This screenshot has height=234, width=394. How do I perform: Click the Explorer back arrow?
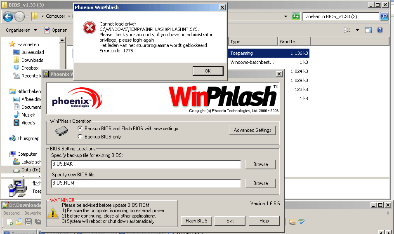click(x=8, y=17)
